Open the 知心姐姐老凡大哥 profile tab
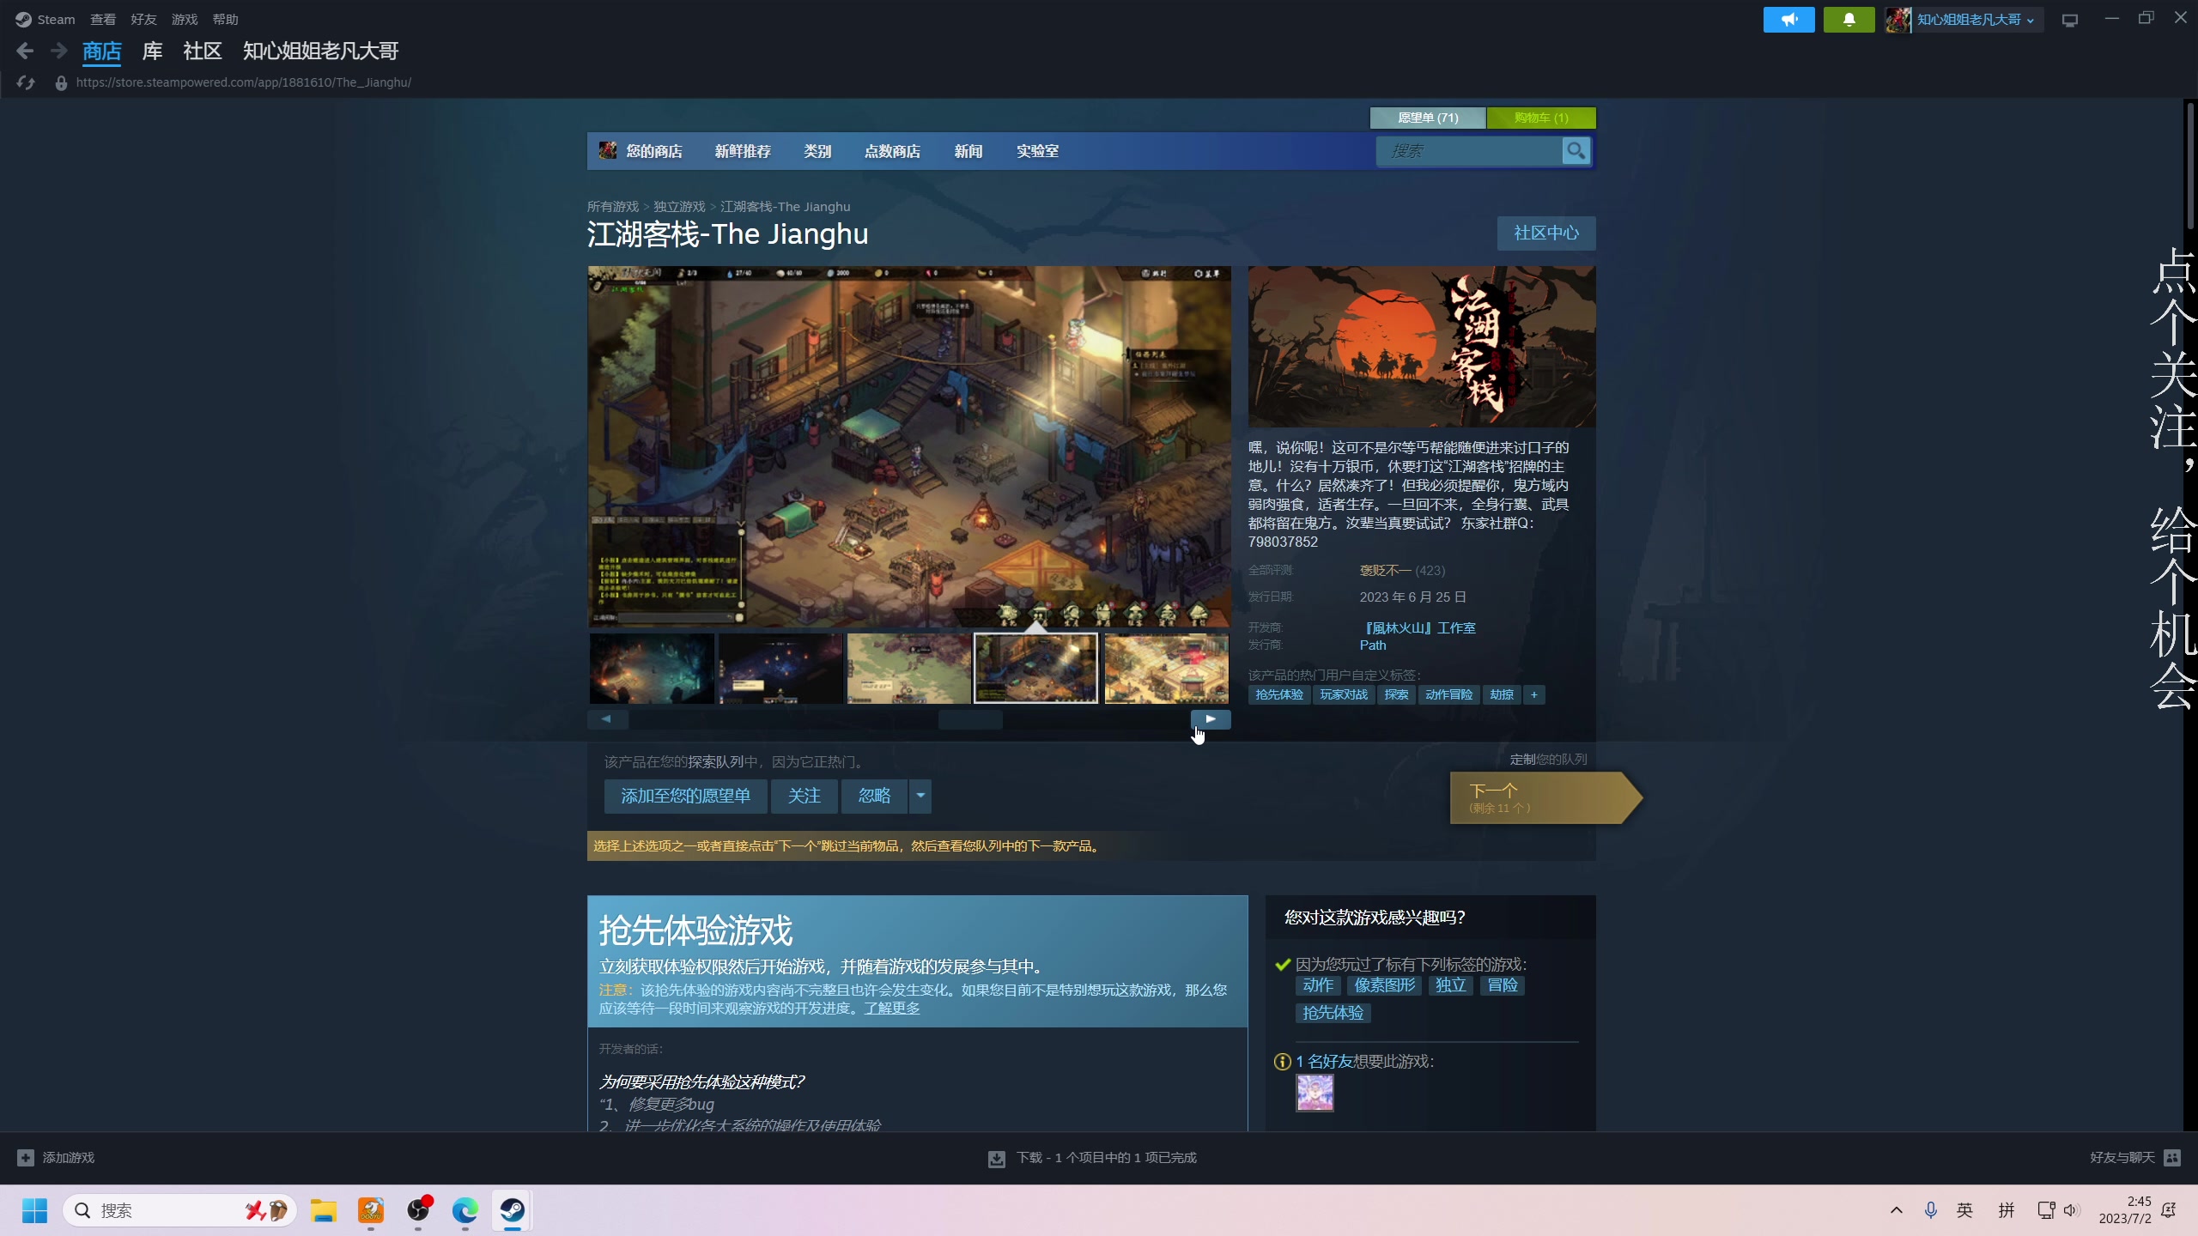Viewport: 2198px width, 1236px height. click(x=320, y=51)
